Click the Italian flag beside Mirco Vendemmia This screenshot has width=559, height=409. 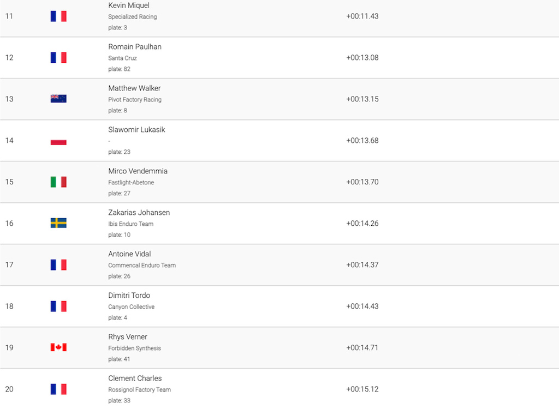58,182
